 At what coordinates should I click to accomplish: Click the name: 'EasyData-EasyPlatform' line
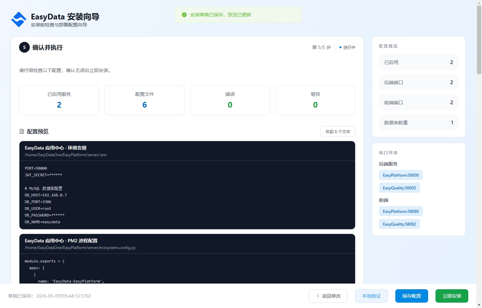71,281
